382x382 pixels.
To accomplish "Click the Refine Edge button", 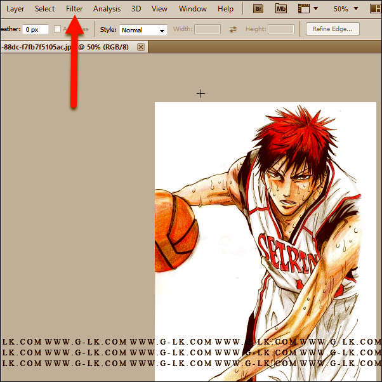I will [333, 29].
